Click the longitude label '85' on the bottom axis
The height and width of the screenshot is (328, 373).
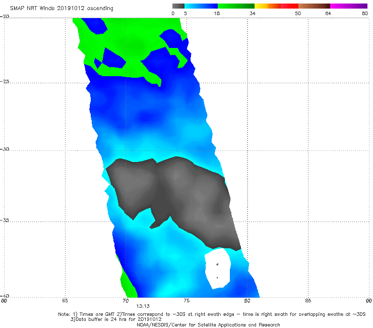[308, 301]
